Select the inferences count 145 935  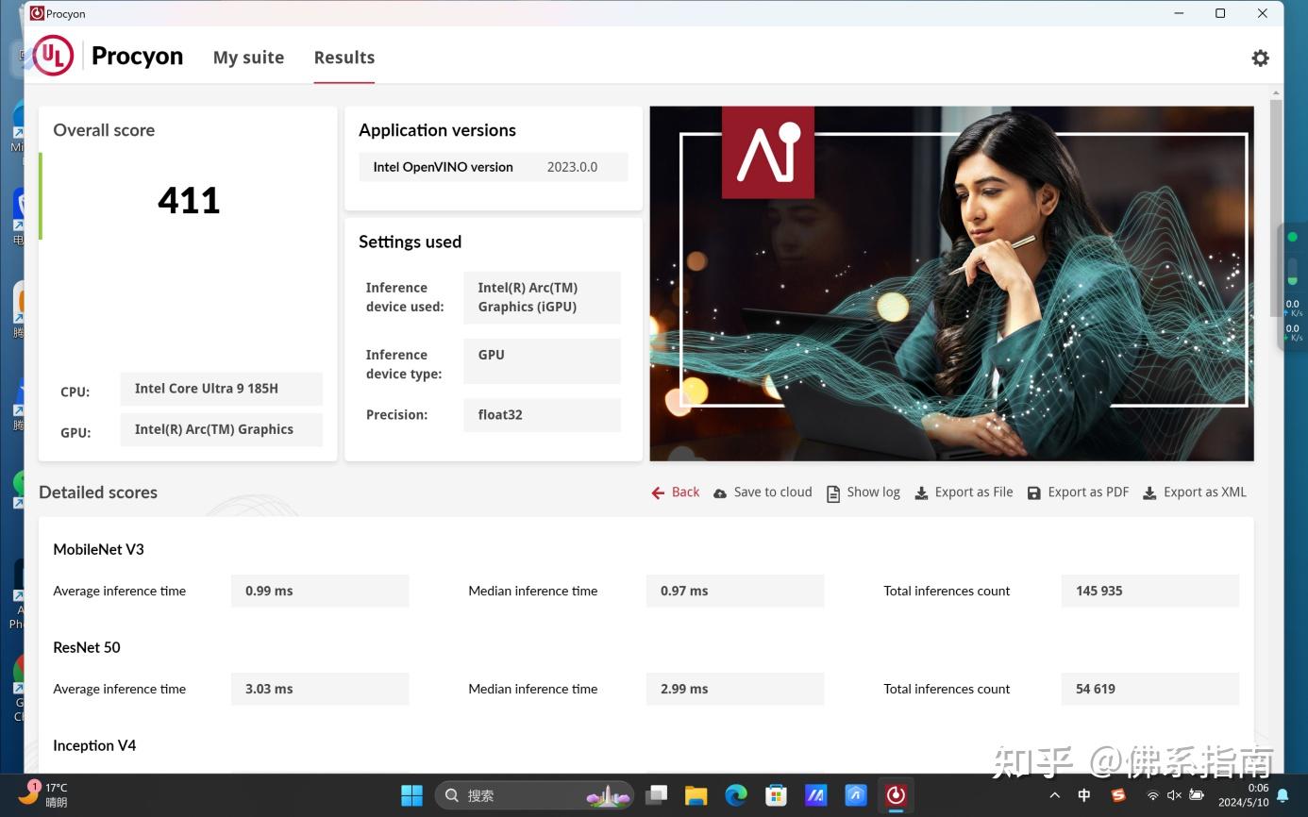tap(1149, 591)
